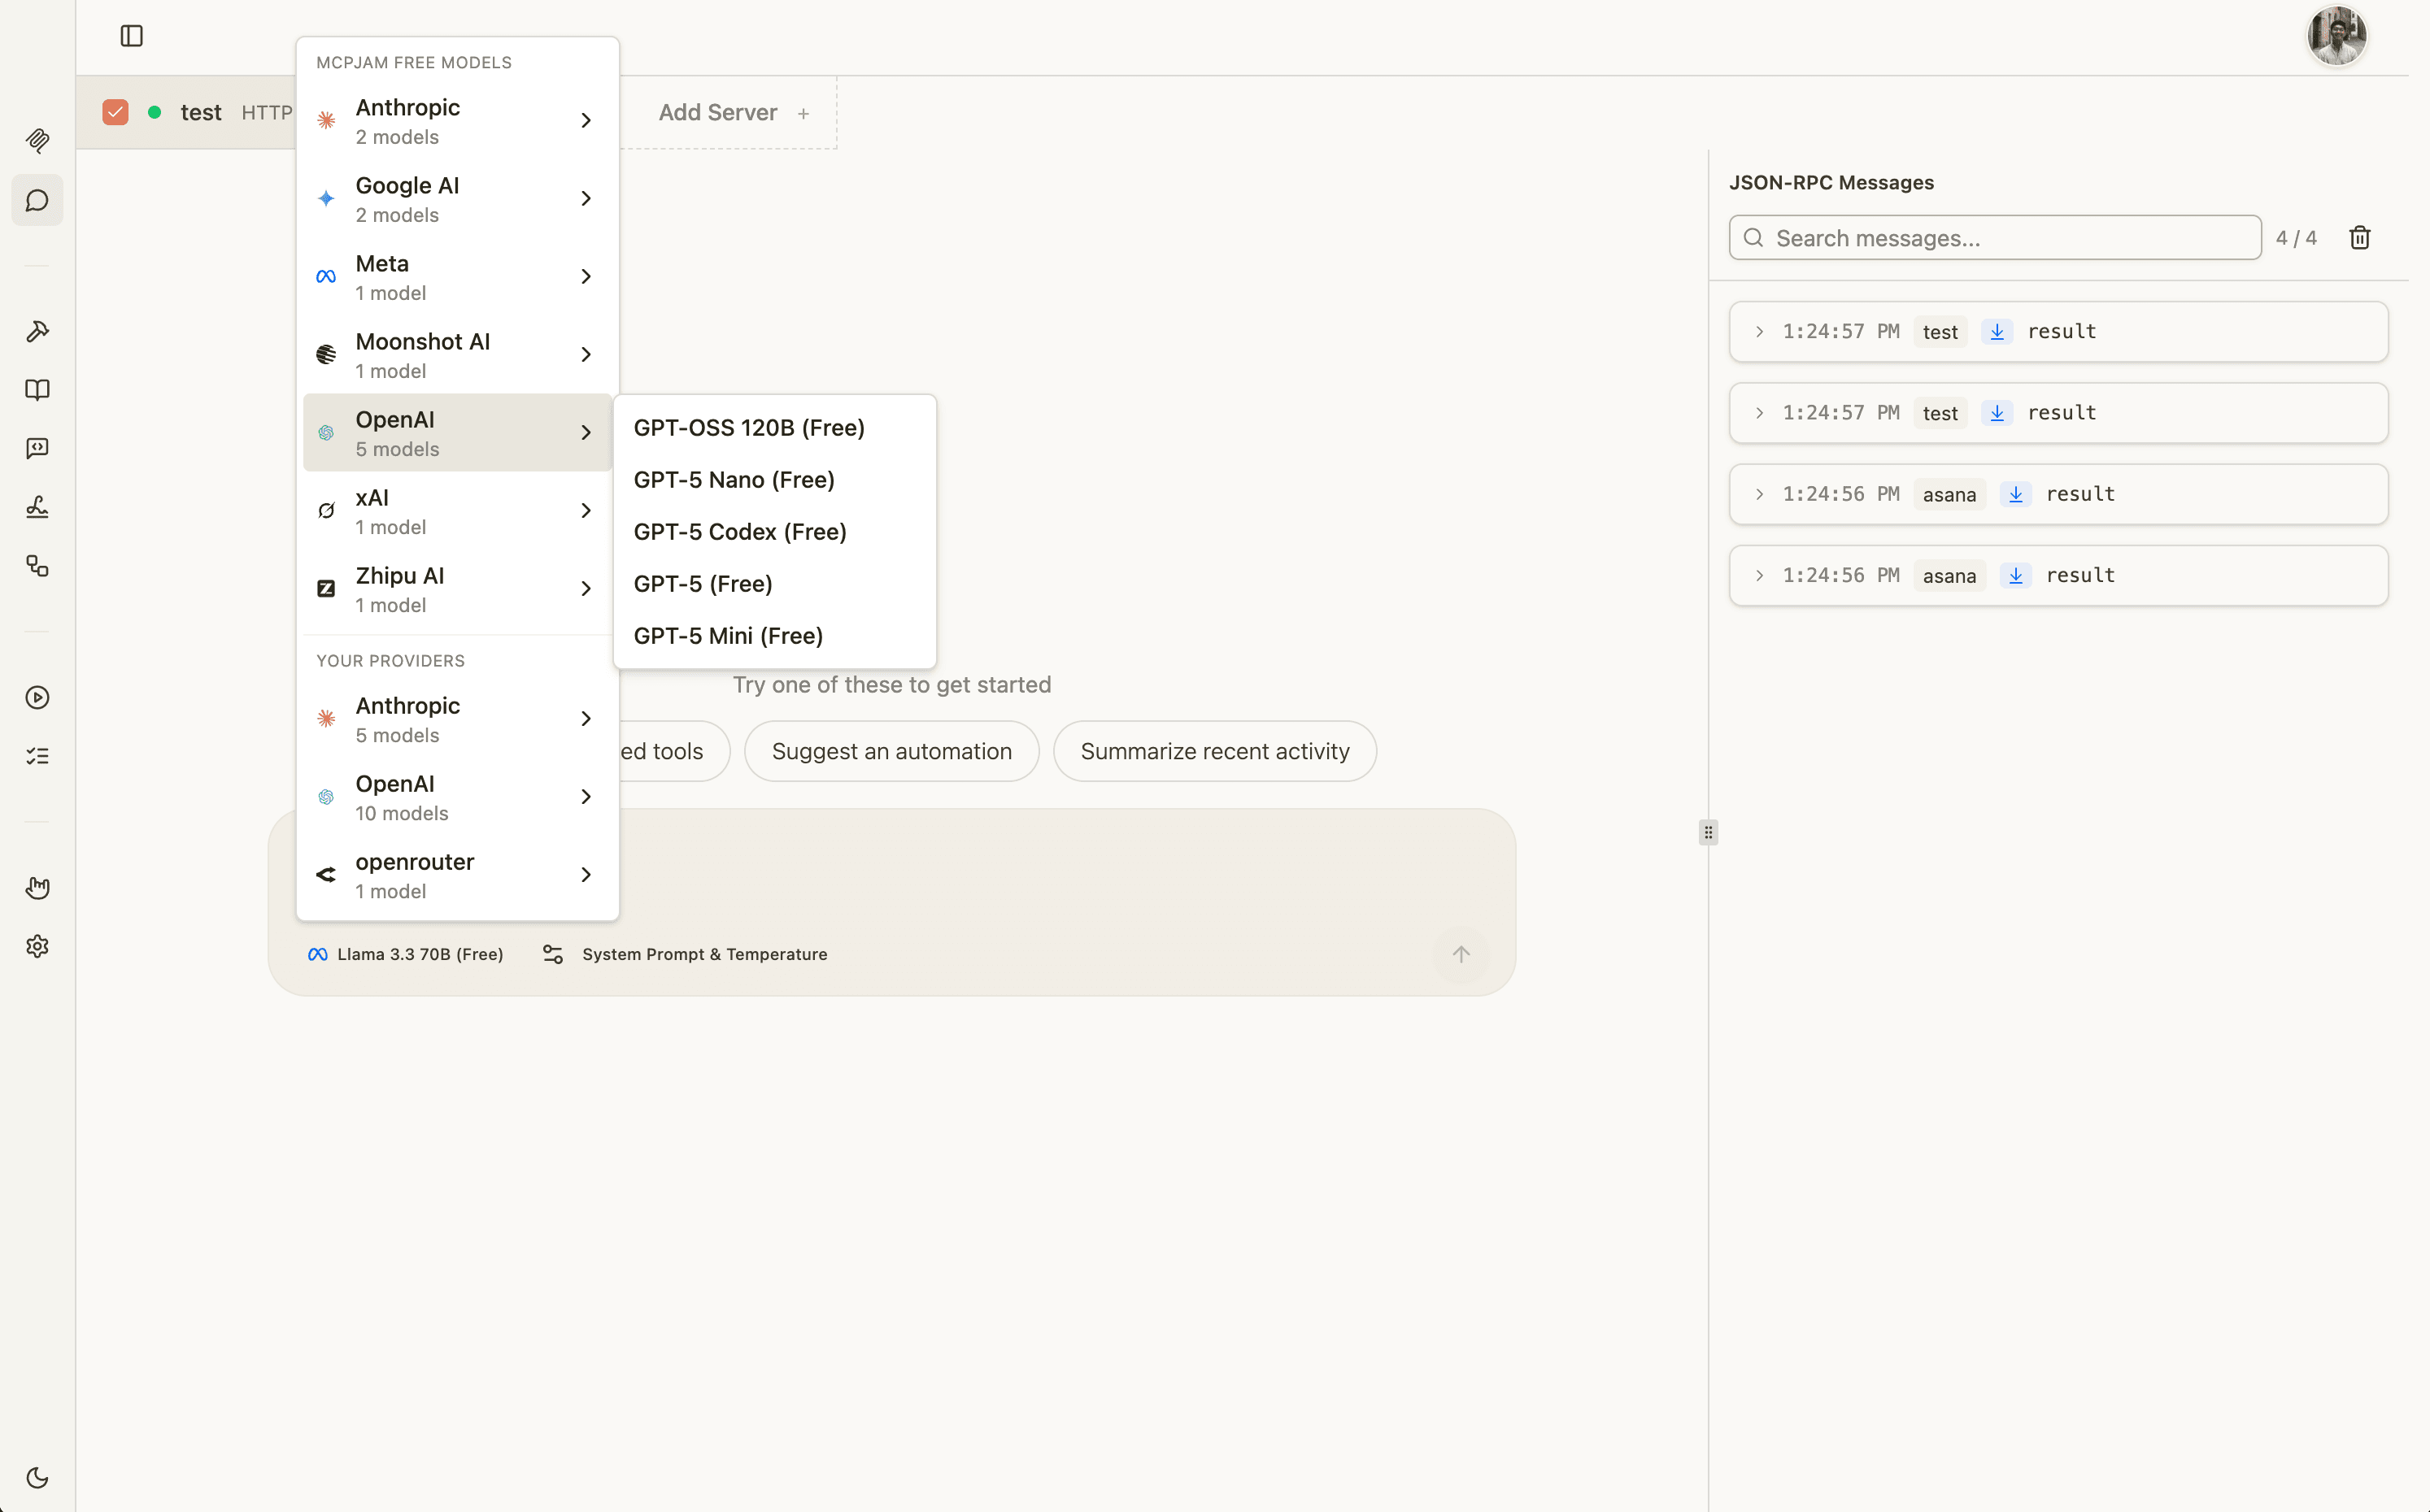Click the send arrow button
The image size is (2430, 1512).
[1461, 954]
